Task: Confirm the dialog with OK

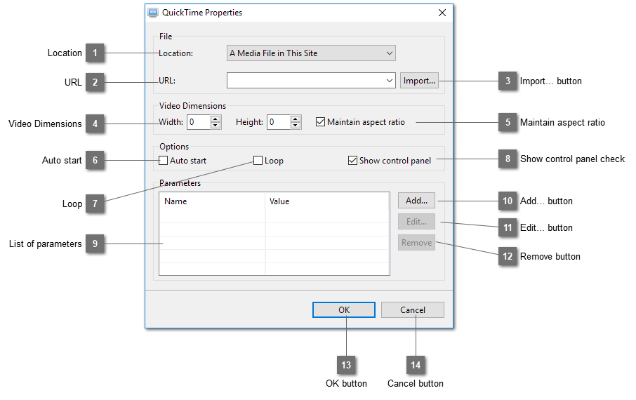Action: [344, 310]
